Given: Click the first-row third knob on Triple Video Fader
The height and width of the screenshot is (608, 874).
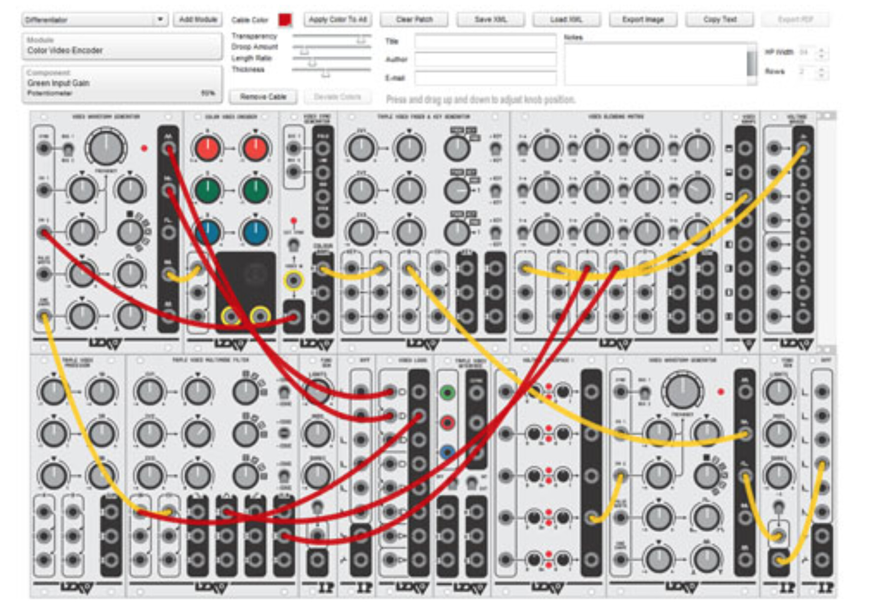Looking at the screenshot, I should (x=457, y=148).
